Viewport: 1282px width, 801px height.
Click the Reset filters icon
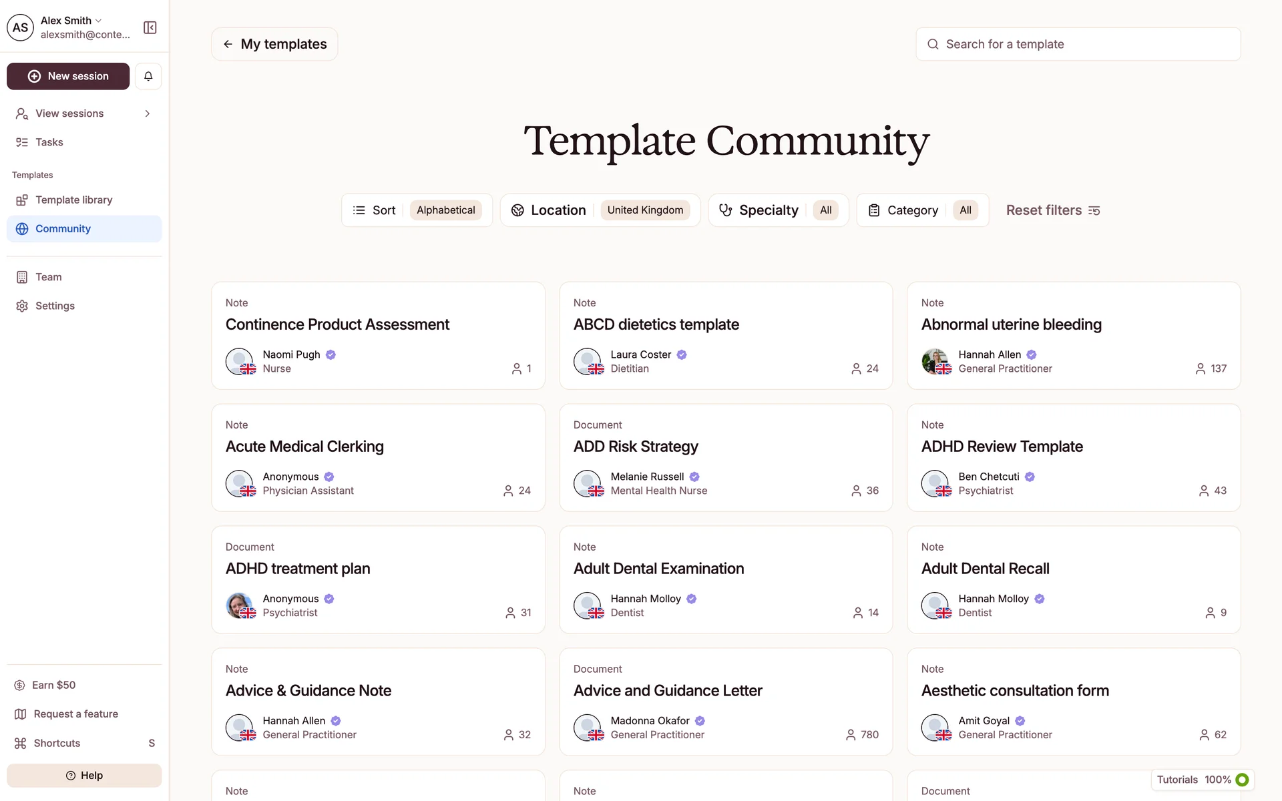1094,210
